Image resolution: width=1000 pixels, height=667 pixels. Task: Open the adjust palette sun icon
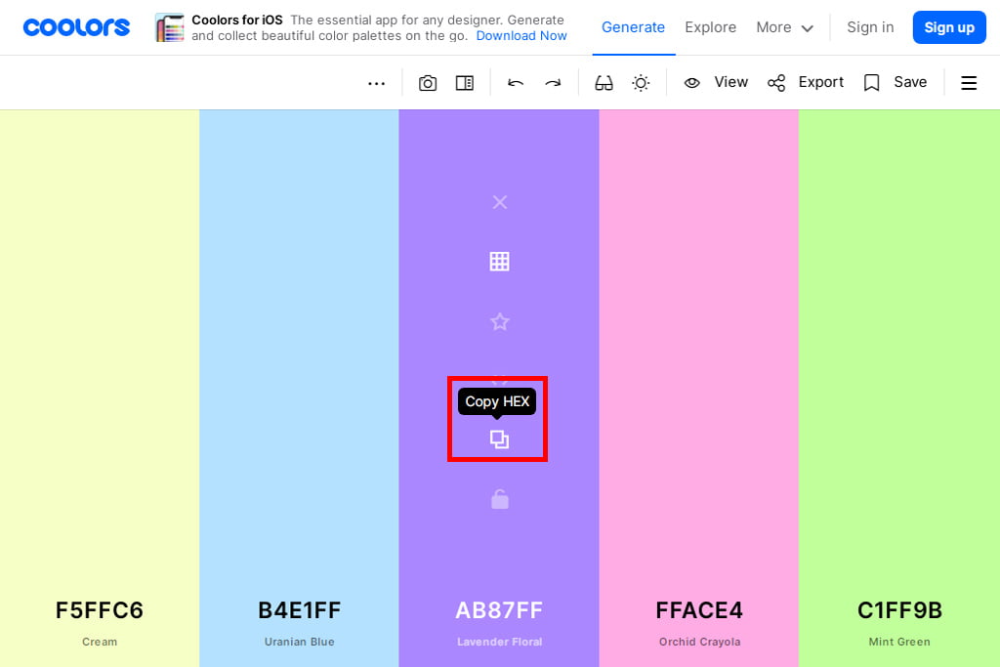[641, 83]
